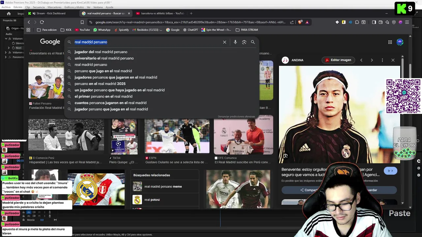The width and height of the screenshot is (422, 237).
Task: Open the WhatsApp bookmark
Action: coord(102,30)
